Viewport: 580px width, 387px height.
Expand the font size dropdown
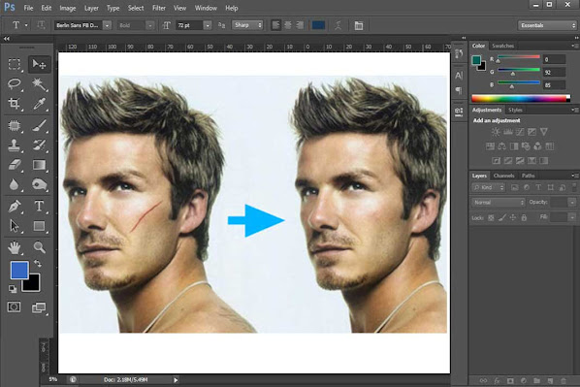(x=208, y=25)
